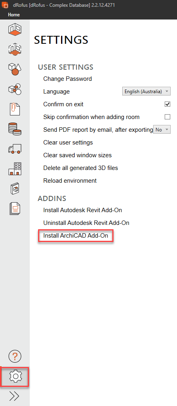Open the settings gear icon
Screen dimensions: 177x406
(15, 377)
